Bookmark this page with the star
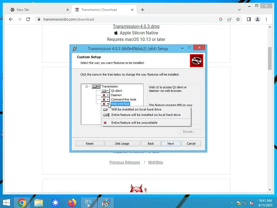The height and width of the screenshot is (208, 277). pos(238,19)
